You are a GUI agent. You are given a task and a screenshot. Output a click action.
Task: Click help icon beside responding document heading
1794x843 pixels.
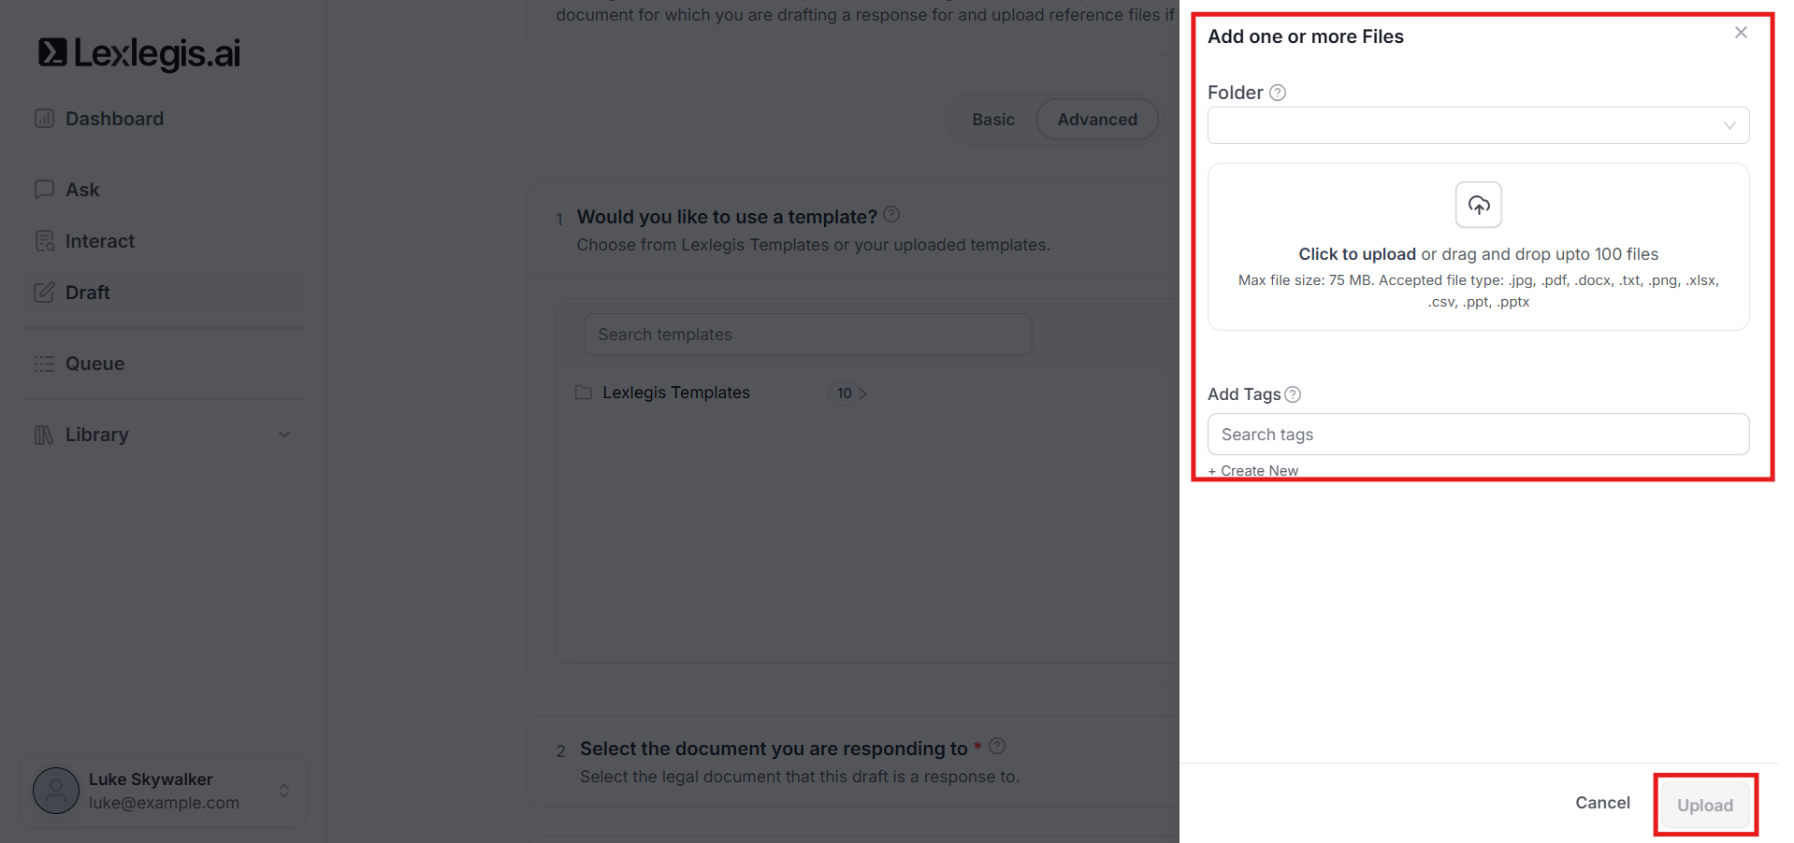(x=997, y=746)
